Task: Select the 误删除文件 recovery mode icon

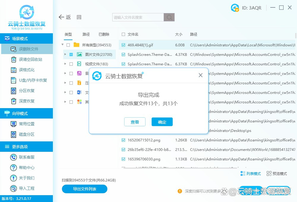Action: click(x=13, y=49)
